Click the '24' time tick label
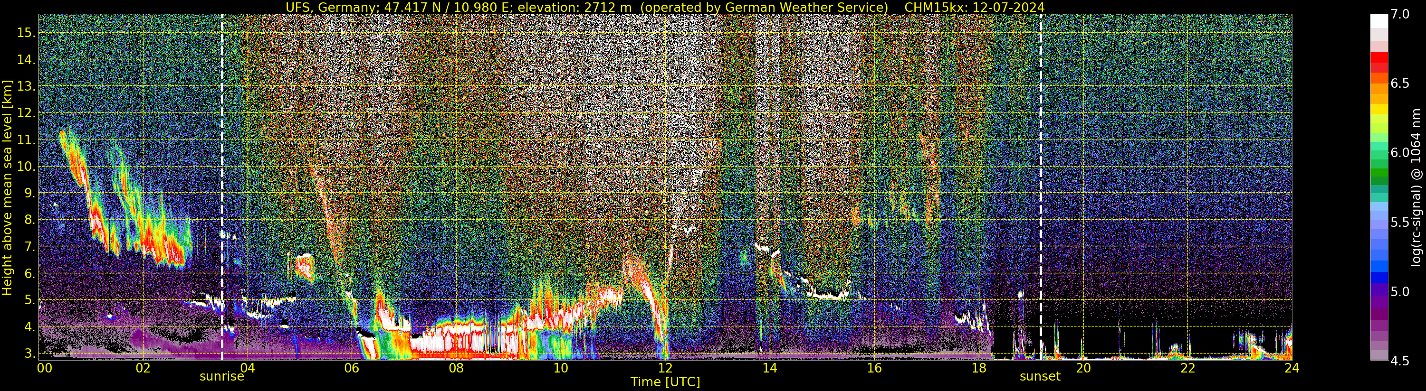 1292,368
